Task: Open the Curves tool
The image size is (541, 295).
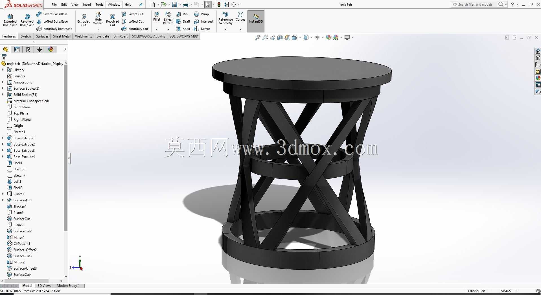Action: point(240,17)
